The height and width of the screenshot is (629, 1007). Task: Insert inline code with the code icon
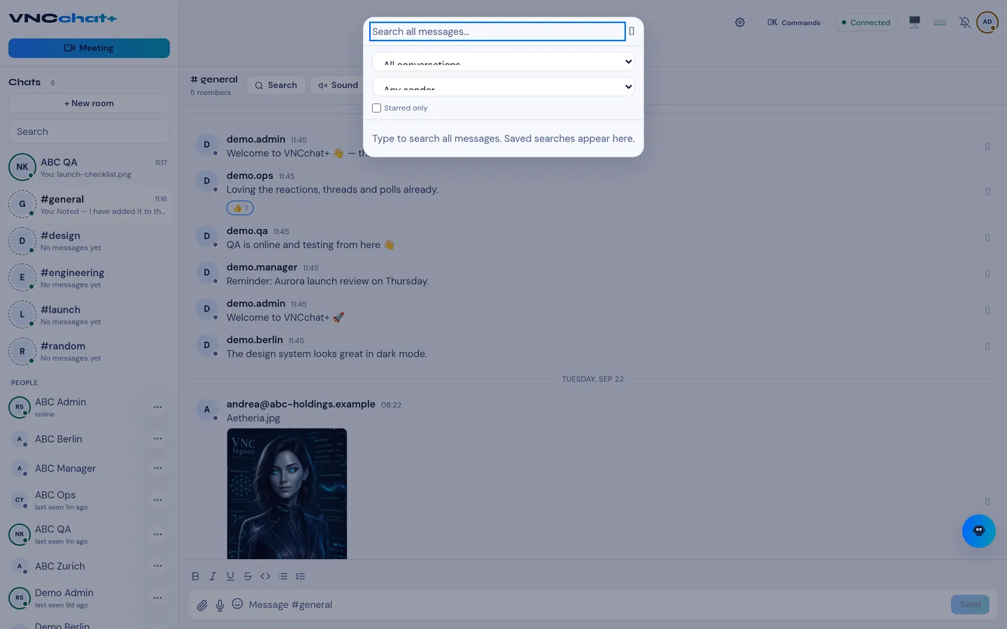pos(265,577)
